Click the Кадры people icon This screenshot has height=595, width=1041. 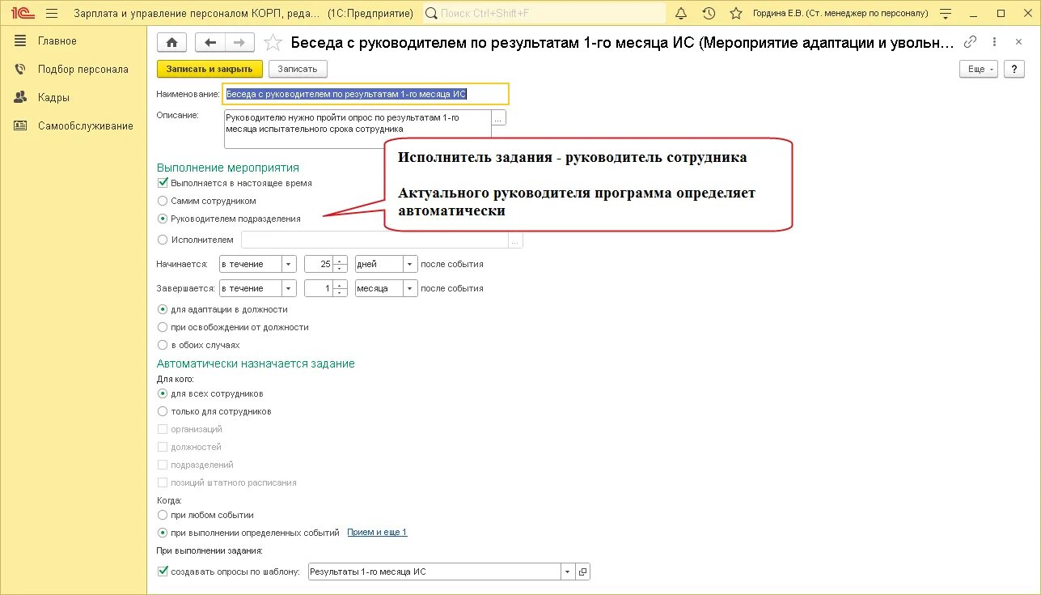(20, 98)
